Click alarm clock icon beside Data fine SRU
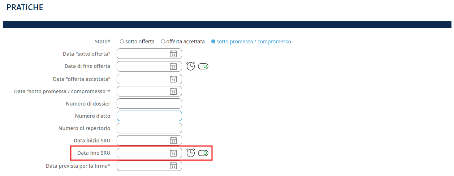Image resolution: width=454 pixels, height=176 pixels. (191, 153)
